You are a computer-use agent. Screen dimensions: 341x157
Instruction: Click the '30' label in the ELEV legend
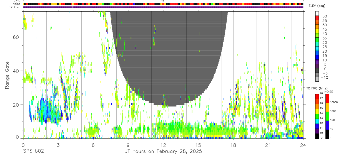tap(324, 42)
